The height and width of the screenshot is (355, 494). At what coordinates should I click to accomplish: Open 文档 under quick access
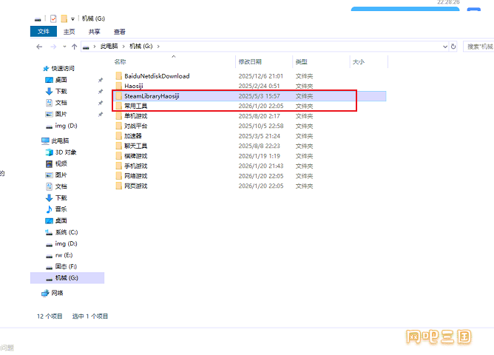(x=61, y=103)
